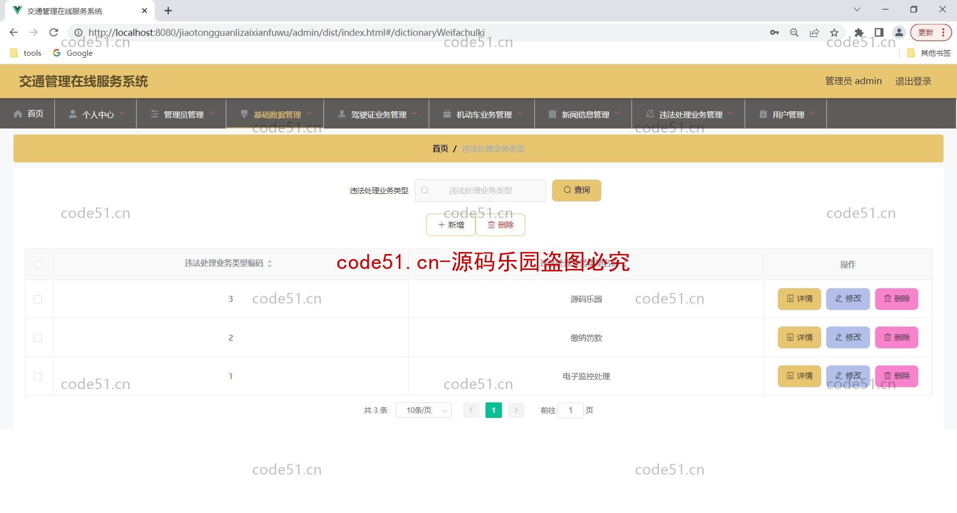Expand the 驾驶证业务管理 menu
Viewport: 957px width, 513px height.
click(x=376, y=114)
